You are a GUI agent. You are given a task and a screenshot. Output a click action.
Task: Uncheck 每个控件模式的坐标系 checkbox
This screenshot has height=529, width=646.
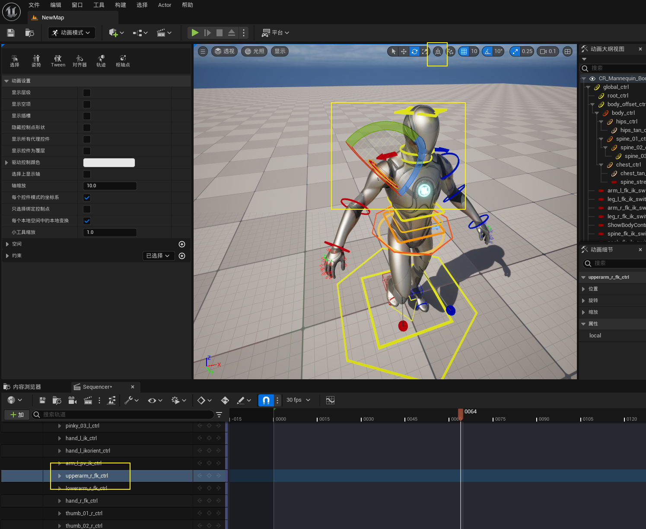pyautogui.click(x=87, y=198)
